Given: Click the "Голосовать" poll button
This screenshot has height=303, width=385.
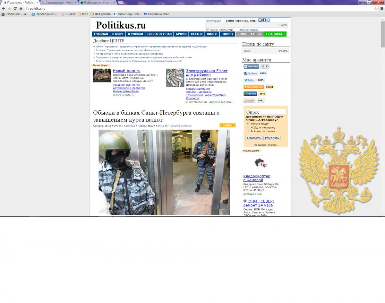Looking at the screenshot, I should (254, 138).
